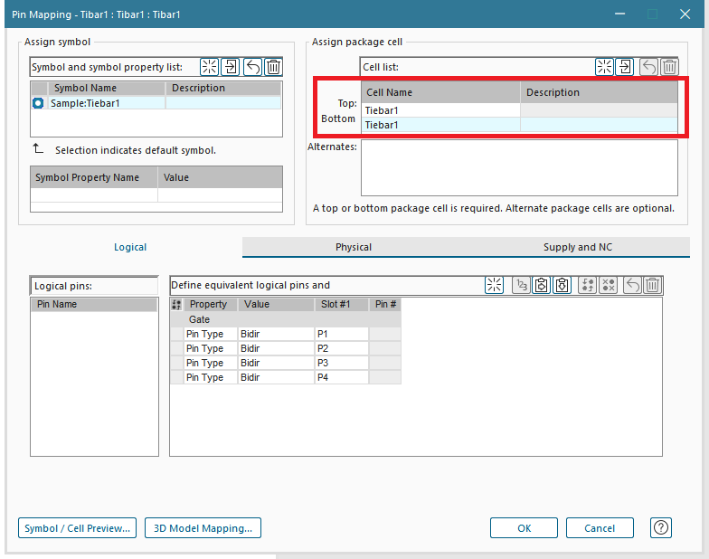This screenshot has width=709, height=559.
Task: Click Description cell of Top package row
Action: pos(599,110)
